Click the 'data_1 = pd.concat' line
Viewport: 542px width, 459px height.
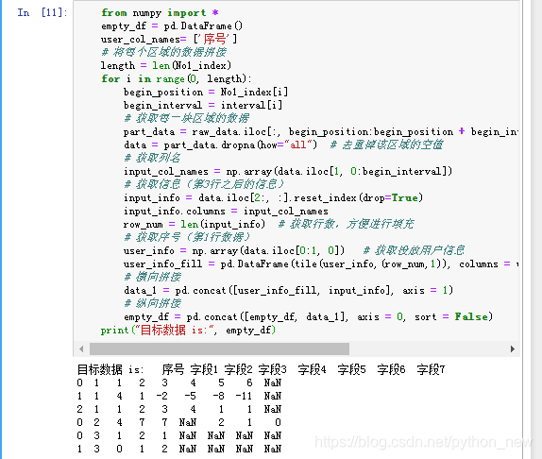pos(288,290)
